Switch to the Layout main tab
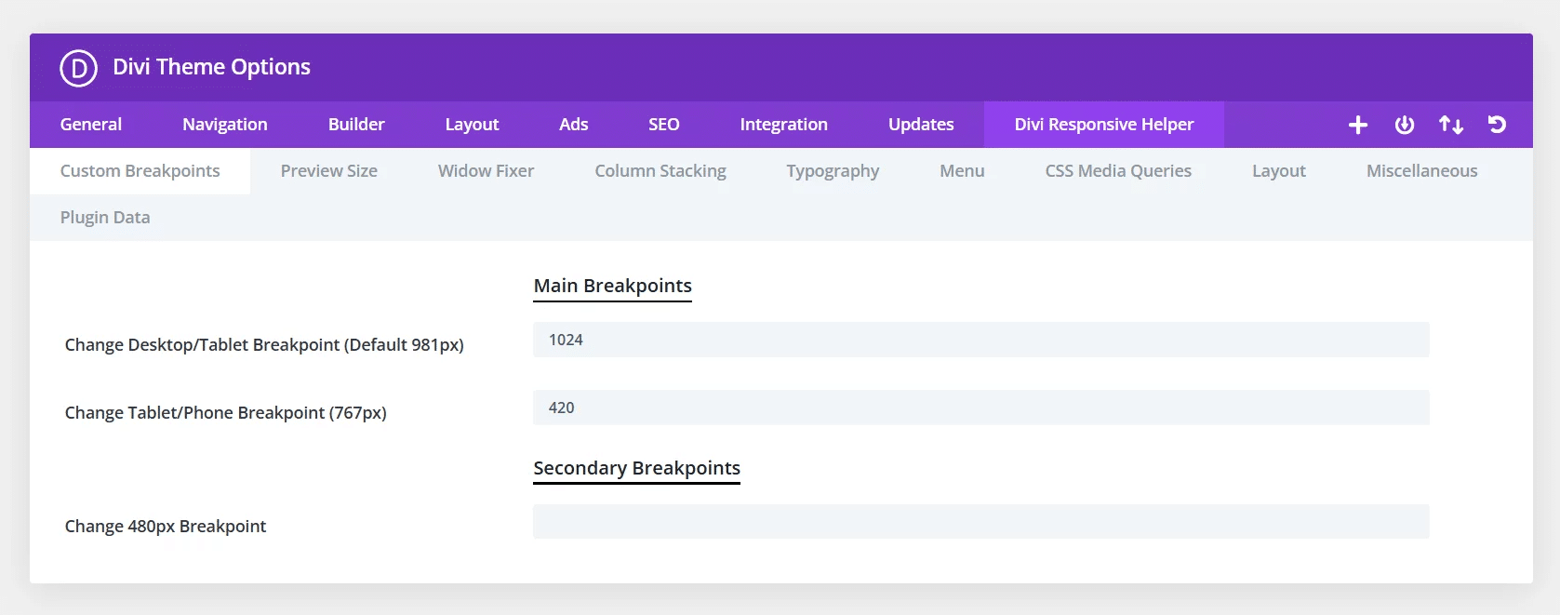This screenshot has width=1560, height=615. 472,125
